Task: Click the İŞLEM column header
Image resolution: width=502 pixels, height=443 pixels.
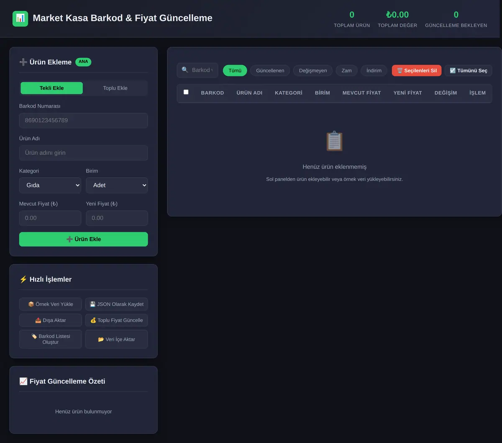Action: [478, 93]
